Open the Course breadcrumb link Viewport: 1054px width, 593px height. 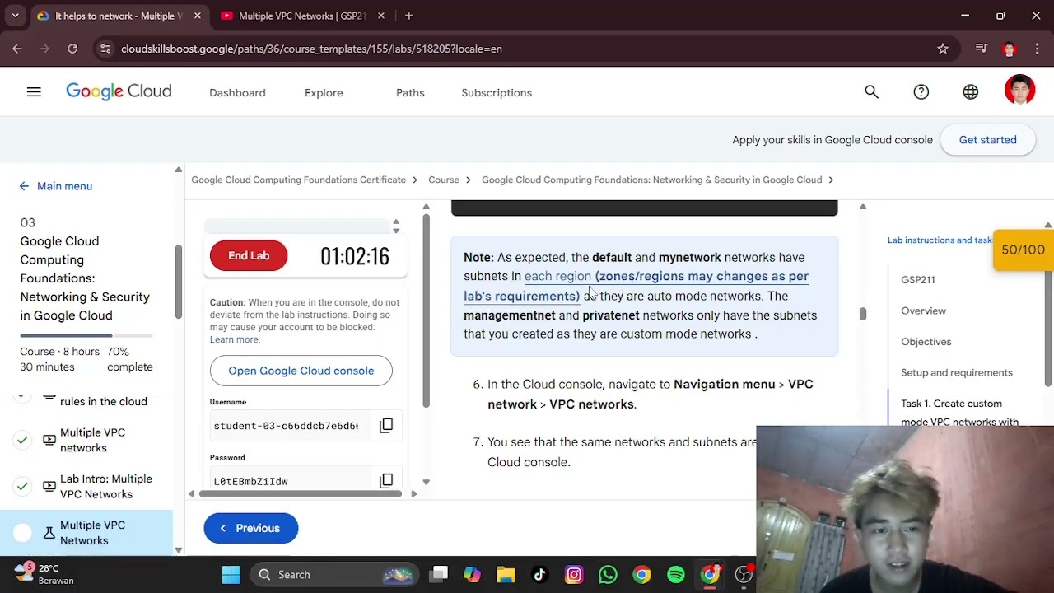[x=444, y=180]
